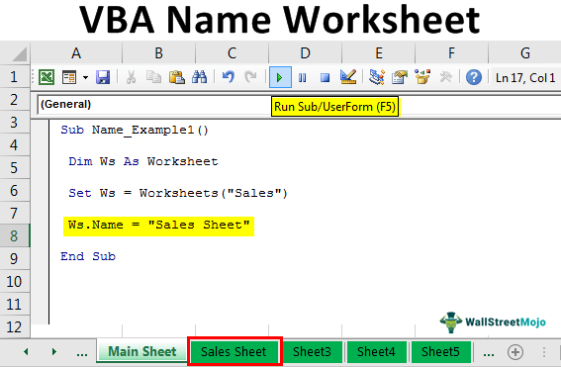Select column E header
Viewport: 561px width, 367px height.
[379, 53]
